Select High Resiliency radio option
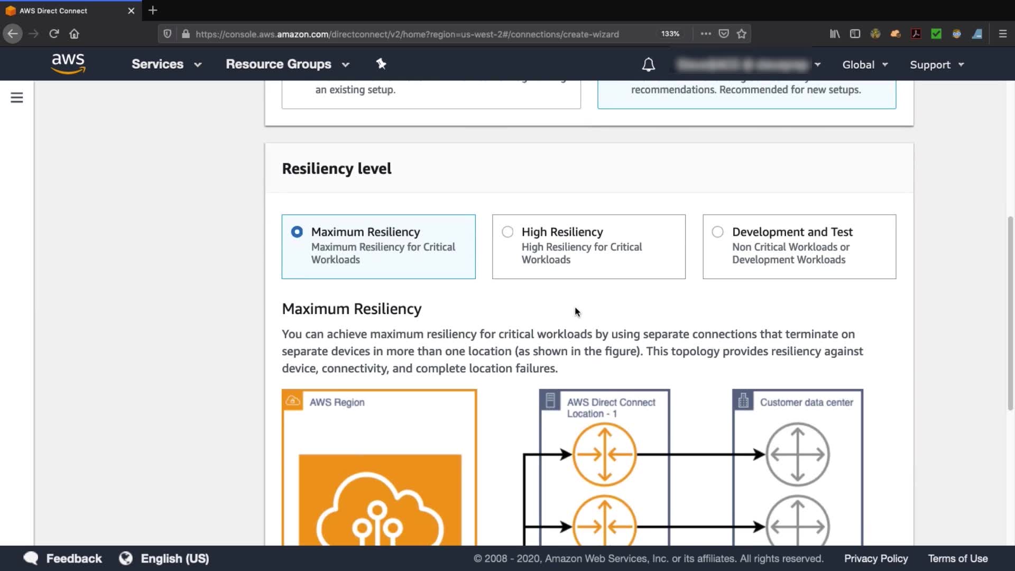The height and width of the screenshot is (571, 1015). click(508, 232)
